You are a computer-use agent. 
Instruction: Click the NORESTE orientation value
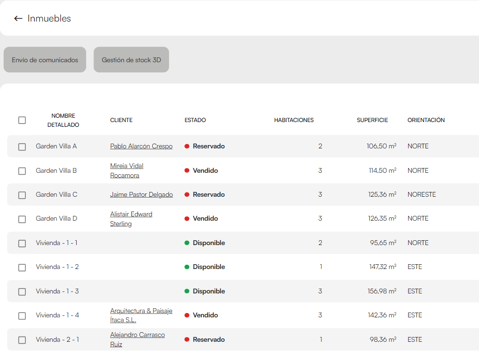[422, 194]
